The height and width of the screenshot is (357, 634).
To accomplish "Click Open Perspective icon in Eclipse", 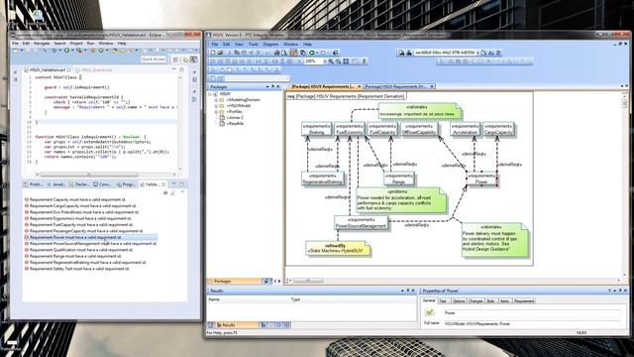I will pyautogui.click(x=175, y=59).
